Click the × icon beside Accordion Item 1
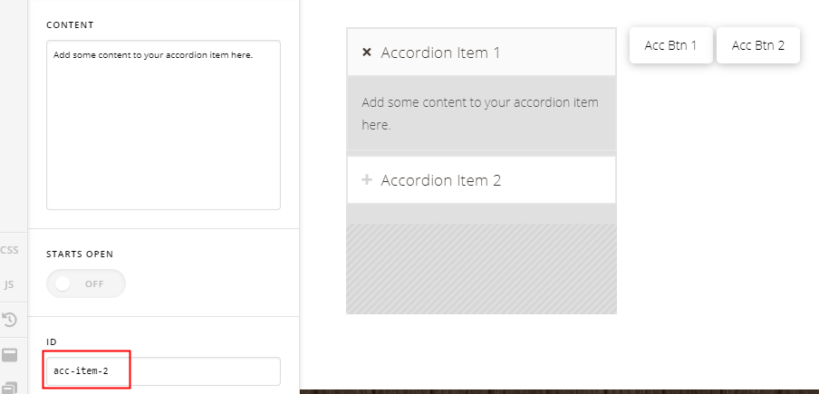Viewport: 819px width, 394px height. click(x=367, y=53)
